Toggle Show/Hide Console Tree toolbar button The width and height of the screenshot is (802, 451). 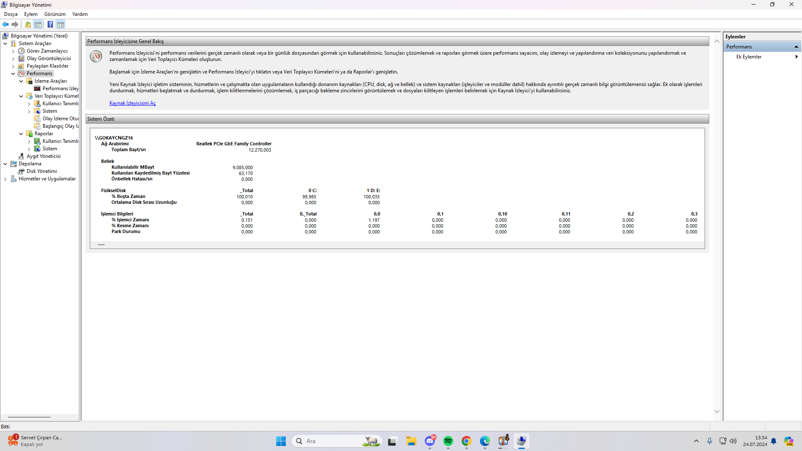(38, 24)
